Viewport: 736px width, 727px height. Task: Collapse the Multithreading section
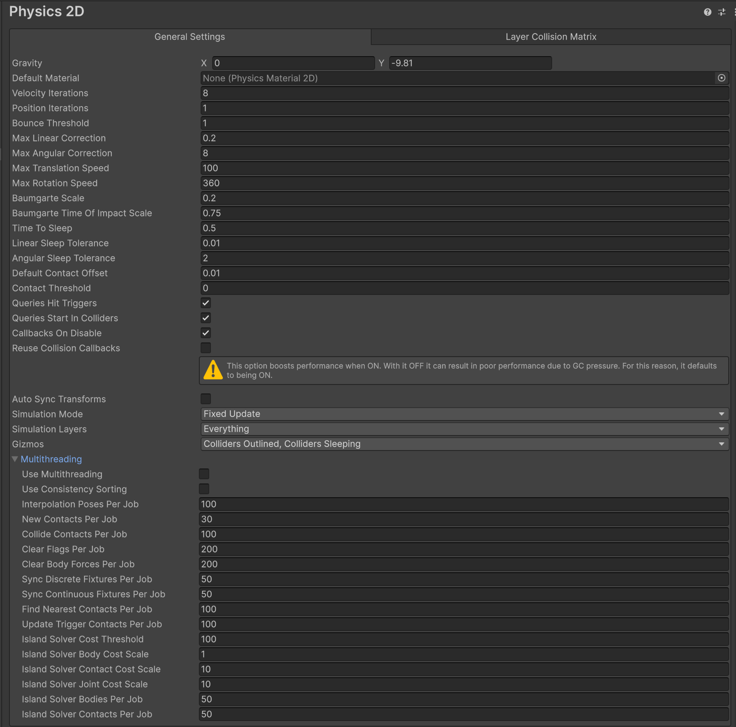pos(15,459)
